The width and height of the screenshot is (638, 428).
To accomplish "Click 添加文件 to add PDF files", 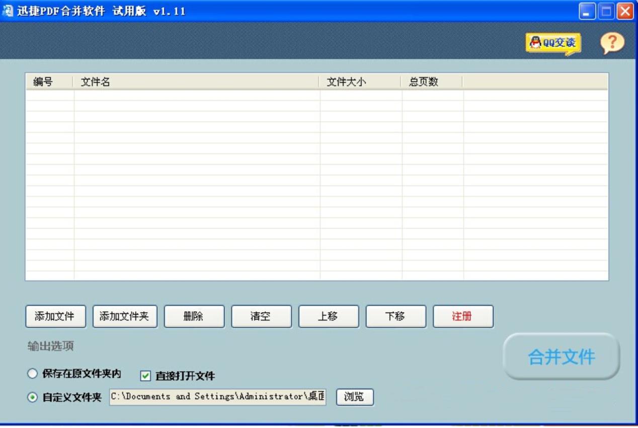I will click(55, 316).
